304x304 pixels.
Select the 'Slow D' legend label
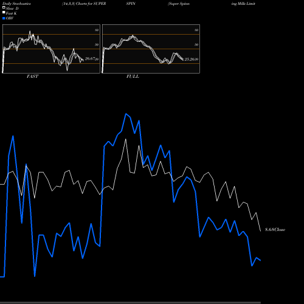(12, 9)
